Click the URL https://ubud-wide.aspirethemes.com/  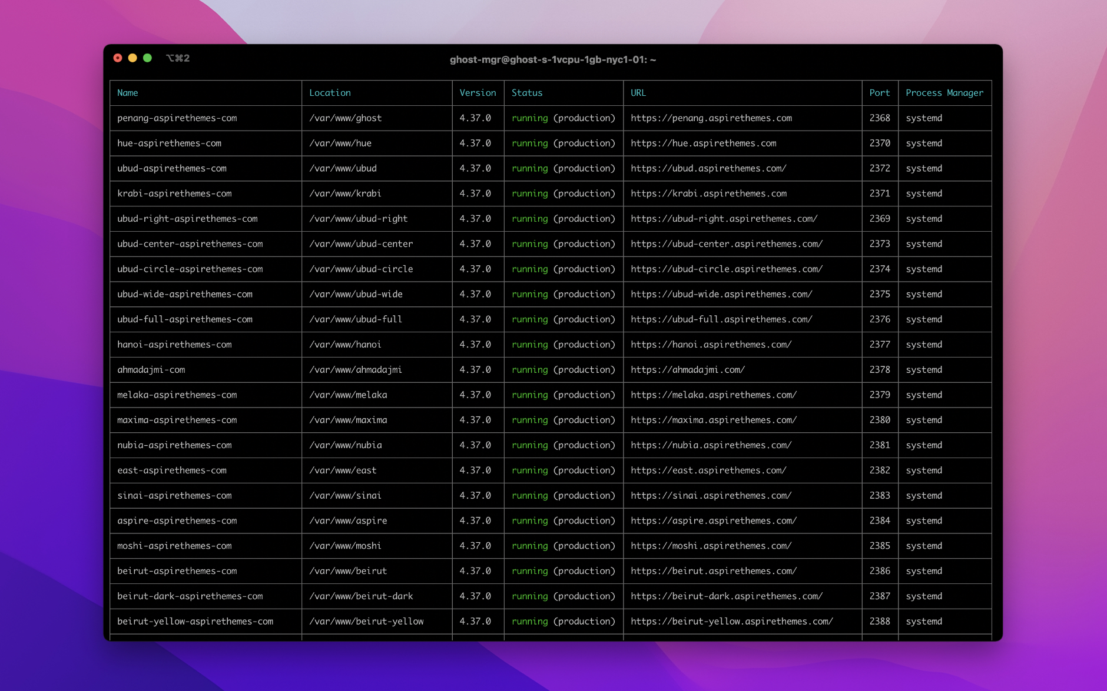pos(721,295)
